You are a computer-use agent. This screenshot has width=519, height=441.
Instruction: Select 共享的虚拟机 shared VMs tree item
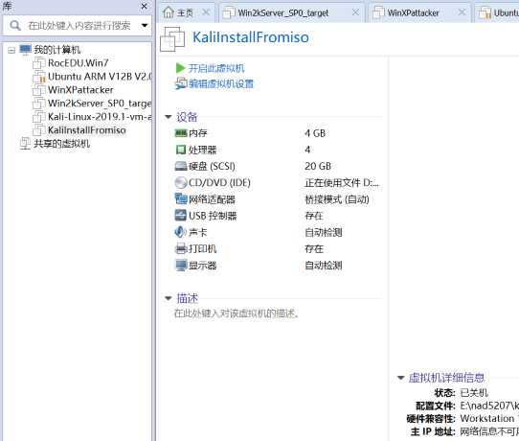62,144
